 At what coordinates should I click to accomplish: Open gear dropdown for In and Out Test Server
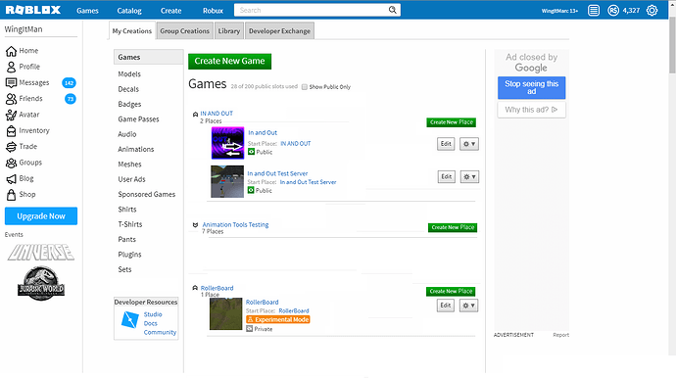pos(469,176)
